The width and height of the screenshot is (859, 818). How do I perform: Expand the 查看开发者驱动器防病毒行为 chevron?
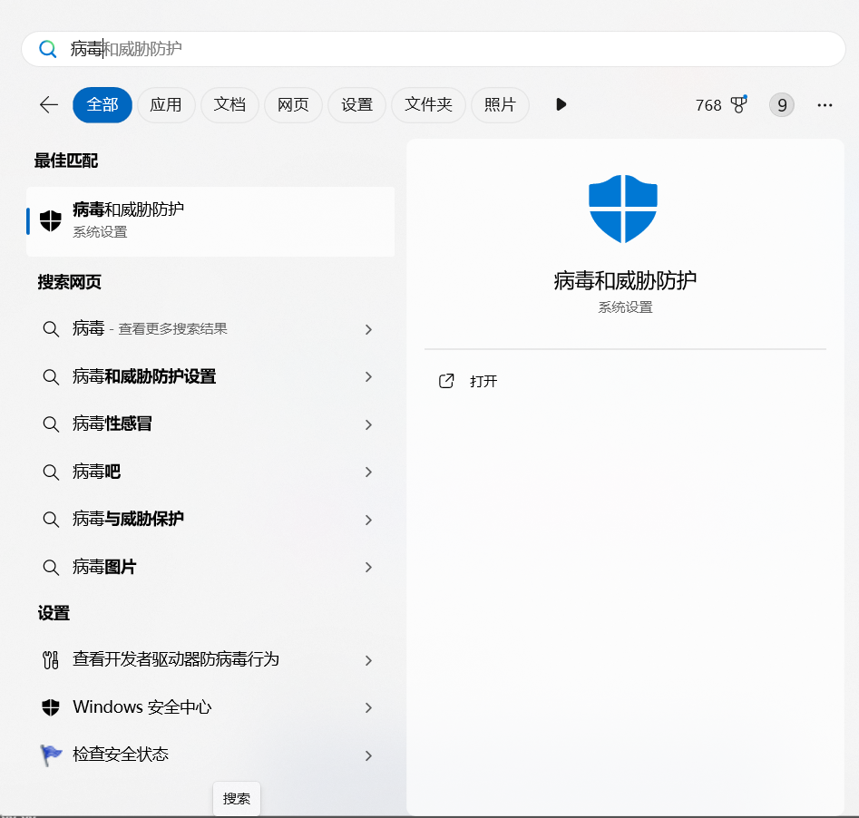coord(368,661)
